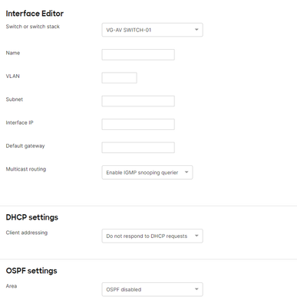Viewport: 297px width, 306px height.
Task: Click the Area label under OSPF settings
Action: pos(12,286)
